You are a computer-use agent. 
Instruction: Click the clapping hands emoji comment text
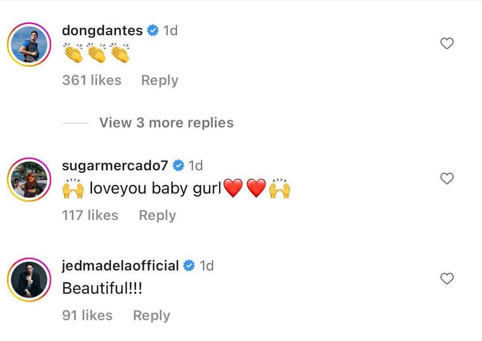(96, 54)
